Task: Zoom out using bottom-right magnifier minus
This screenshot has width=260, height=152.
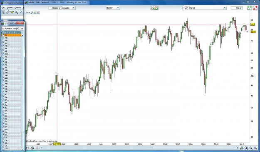Action: [x=251, y=148]
